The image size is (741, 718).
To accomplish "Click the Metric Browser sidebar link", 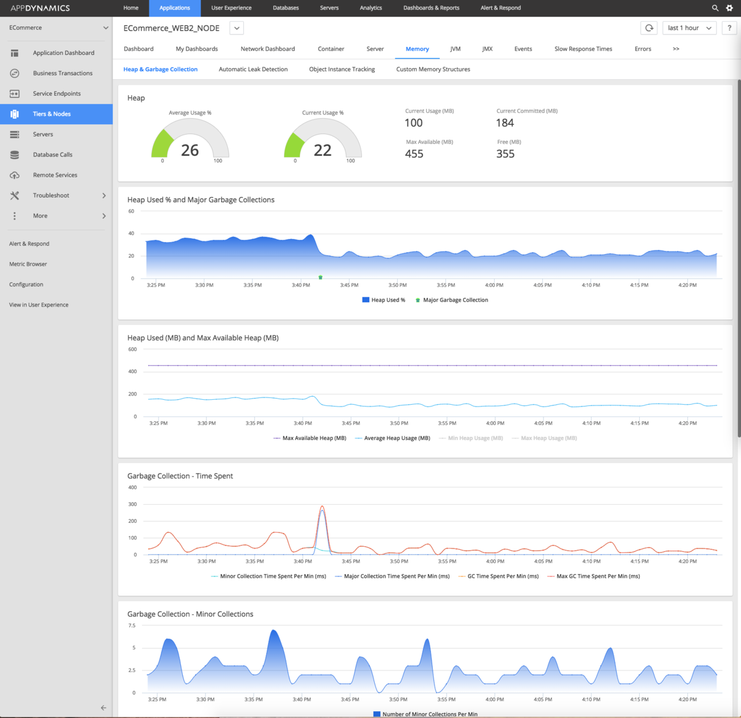I will click(28, 264).
